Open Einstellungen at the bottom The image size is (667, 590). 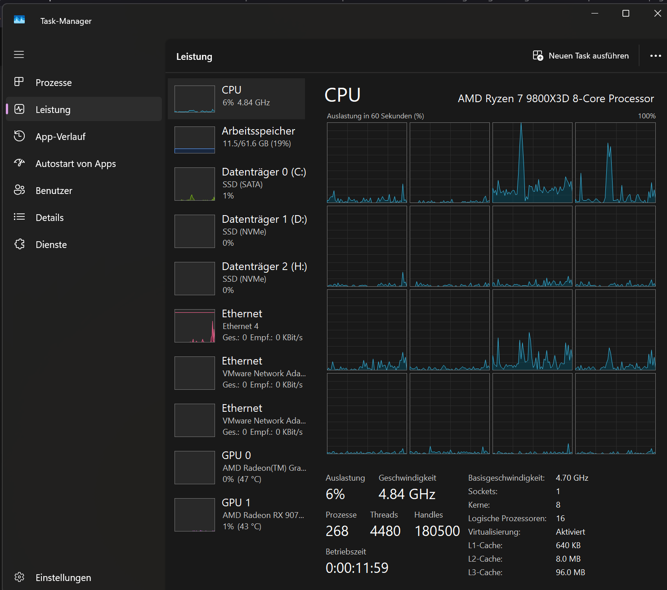coord(84,577)
